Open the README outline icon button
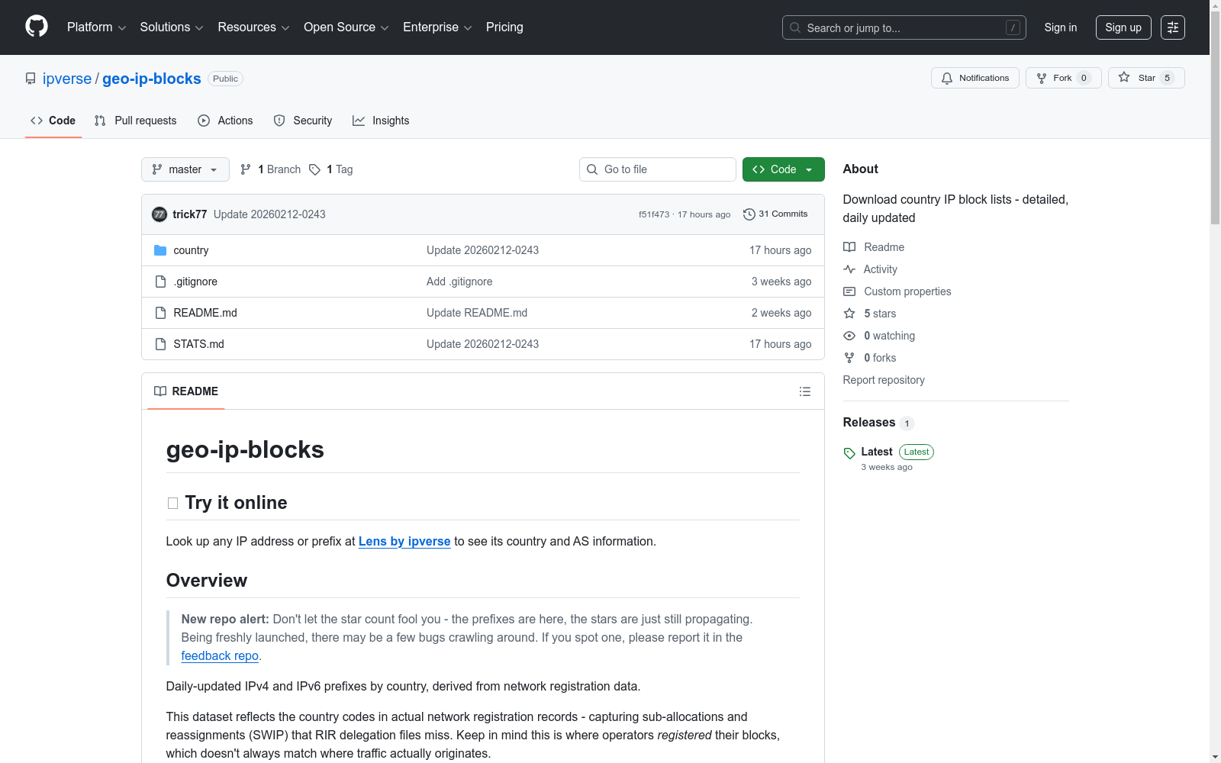1221x763 pixels. click(x=805, y=391)
